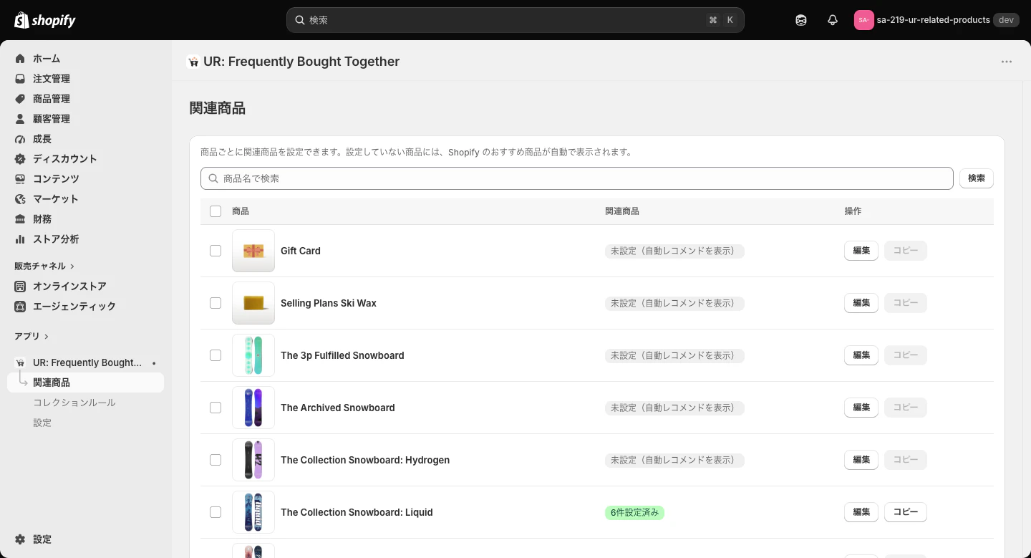Click 編集 for Gift Card
This screenshot has width=1031, height=558.
pos(861,251)
